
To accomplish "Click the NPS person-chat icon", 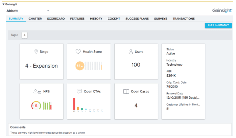I will tap(37, 91).
